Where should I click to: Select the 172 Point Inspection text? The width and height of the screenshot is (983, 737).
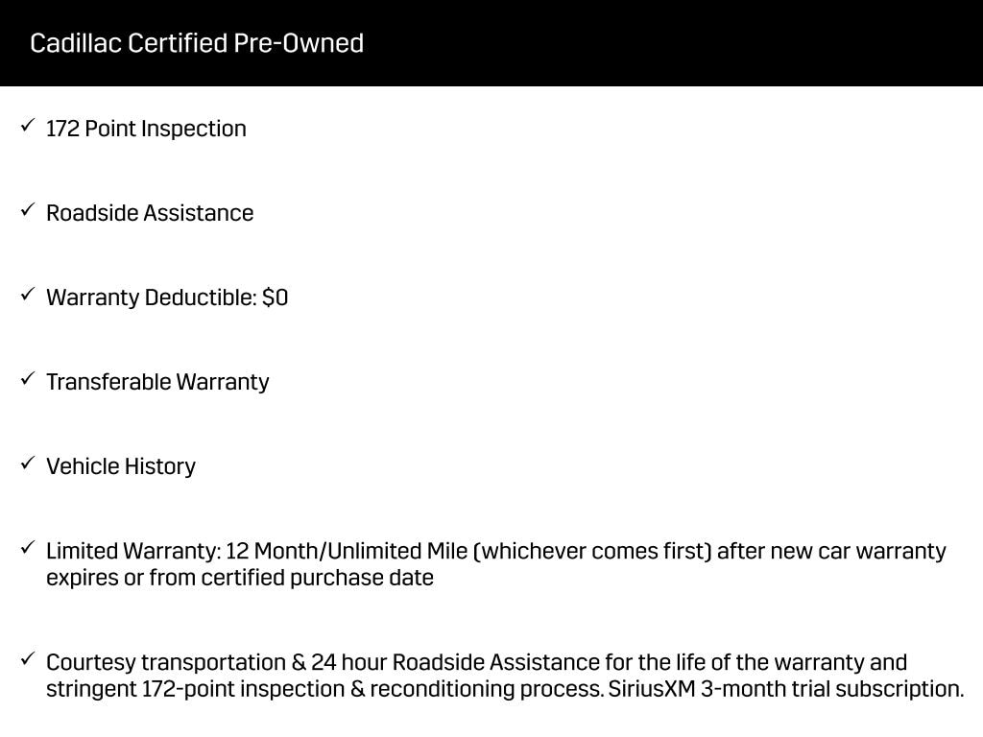pyautogui.click(x=146, y=129)
